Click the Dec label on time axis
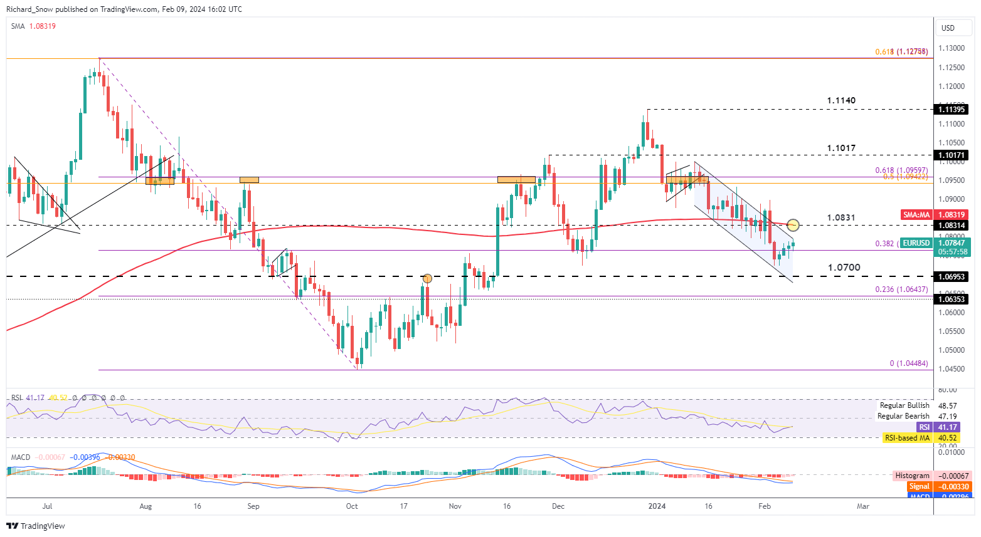The width and height of the screenshot is (981, 537). pos(558,506)
